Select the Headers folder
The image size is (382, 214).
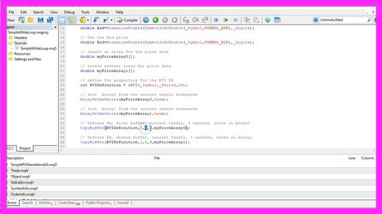point(20,37)
